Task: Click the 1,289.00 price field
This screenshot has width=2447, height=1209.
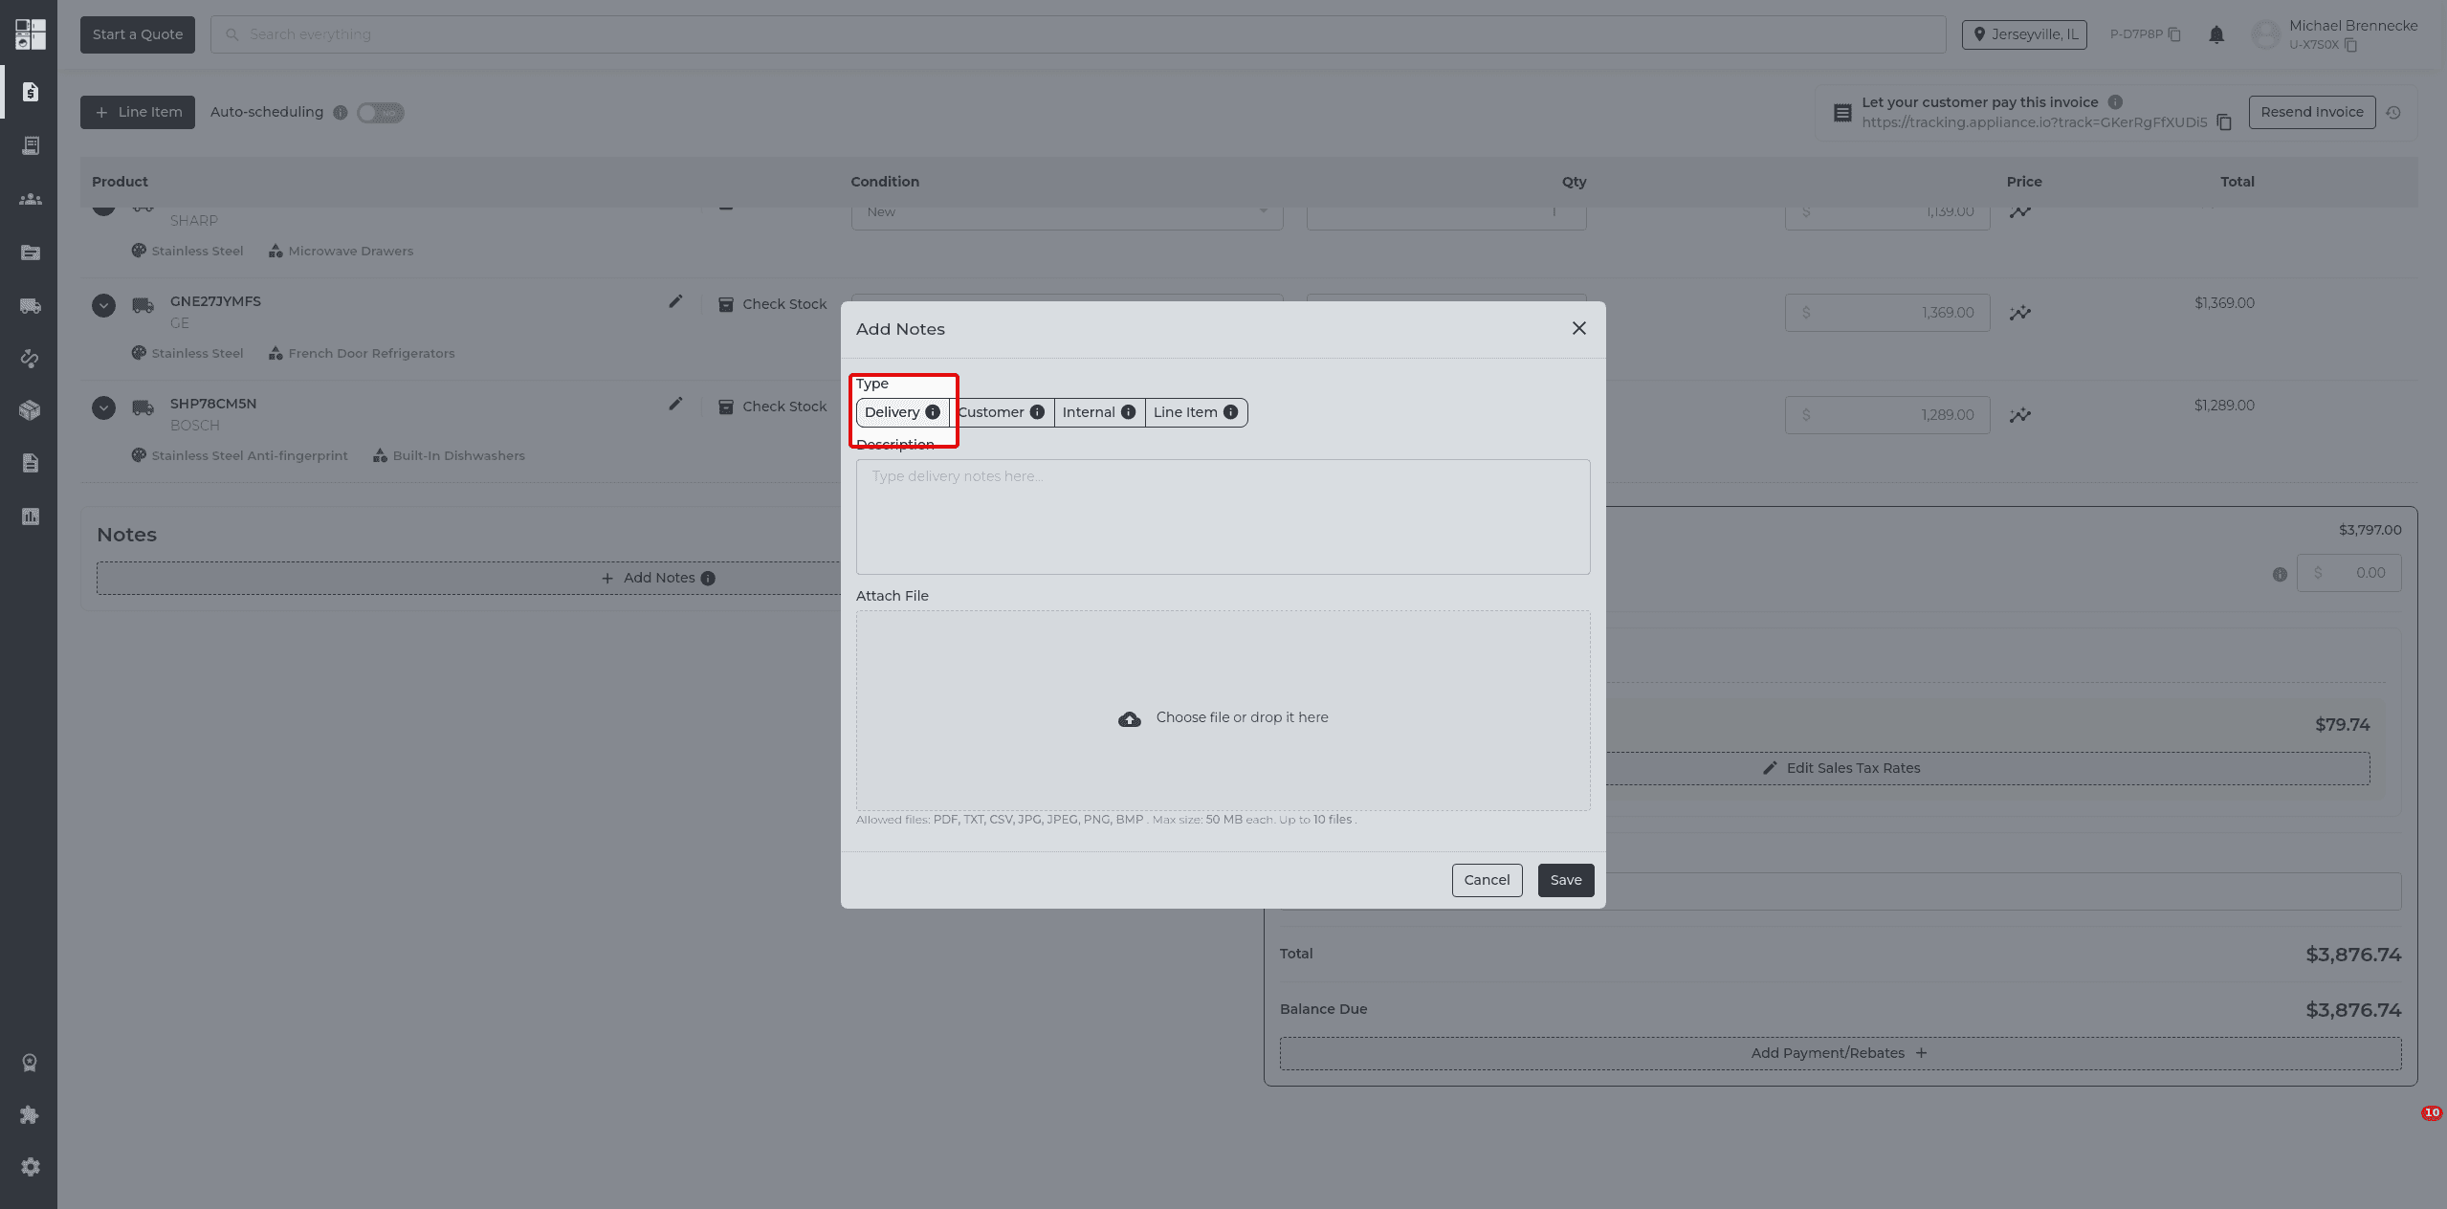Action: pyautogui.click(x=1887, y=415)
